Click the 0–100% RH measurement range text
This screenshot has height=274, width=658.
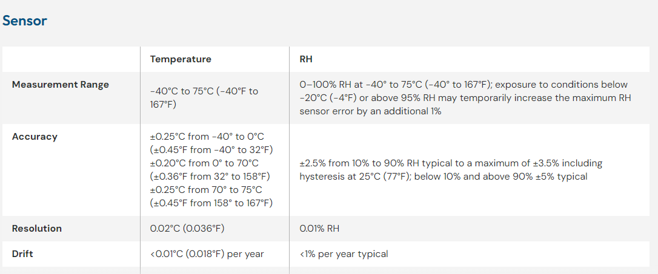[464, 97]
